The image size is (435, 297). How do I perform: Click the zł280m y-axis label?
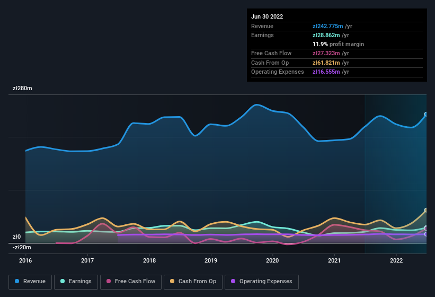tap(22, 88)
